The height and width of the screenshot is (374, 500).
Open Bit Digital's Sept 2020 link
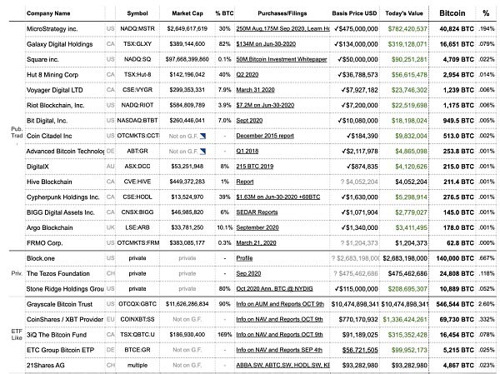tap(249, 121)
